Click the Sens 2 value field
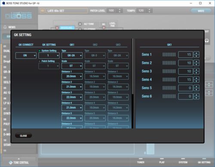215x167 pixels. (x=185, y=63)
